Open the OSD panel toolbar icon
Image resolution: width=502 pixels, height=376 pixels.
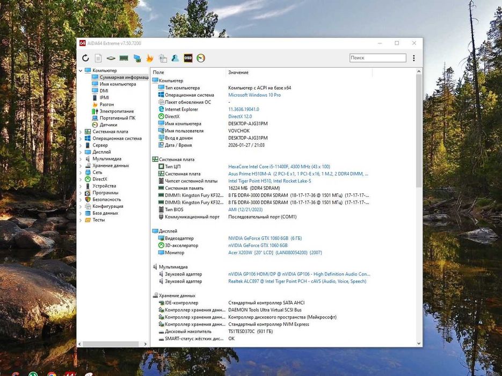click(x=188, y=58)
